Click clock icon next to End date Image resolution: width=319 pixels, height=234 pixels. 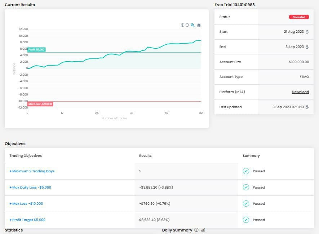[x=307, y=47]
